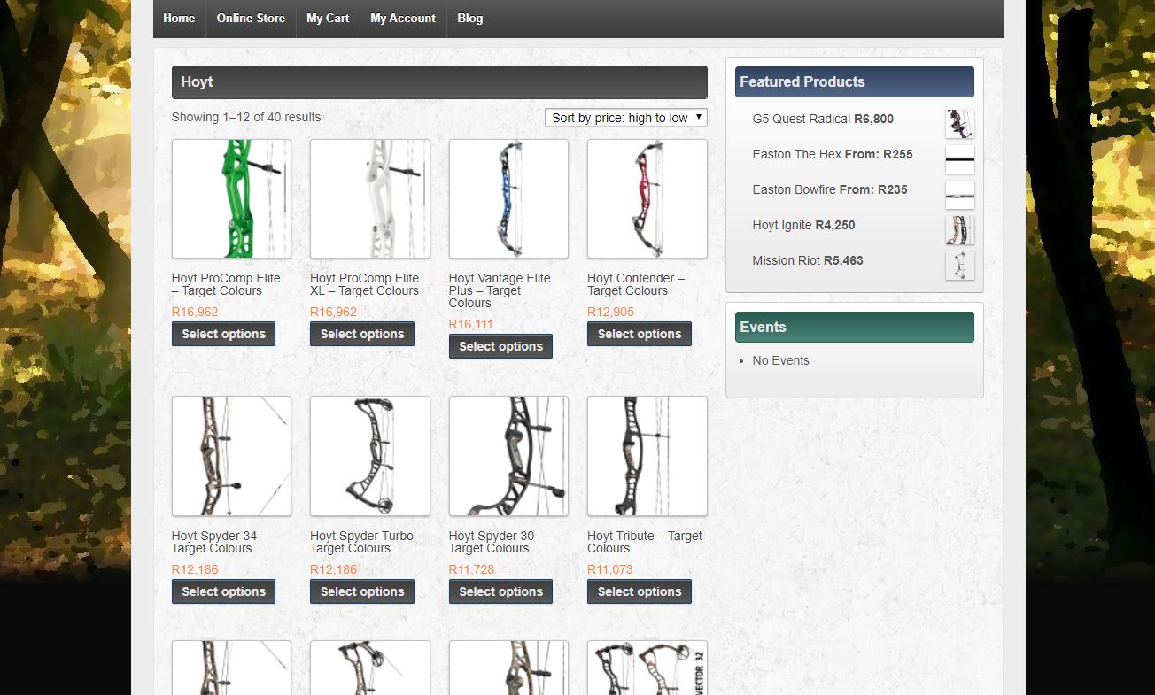Click the blue Hoyt Vantage Elite Plus image
The image size is (1155, 695).
(x=508, y=198)
